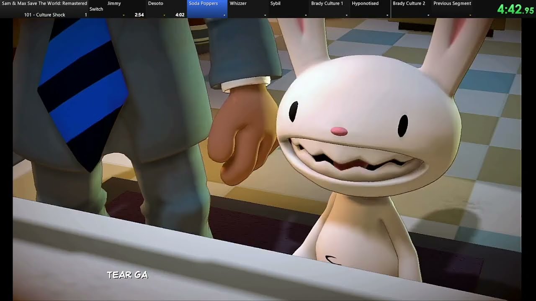Click the green 4:42.95 run timer
The height and width of the screenshot is (301, 536).
coord(516,9)
